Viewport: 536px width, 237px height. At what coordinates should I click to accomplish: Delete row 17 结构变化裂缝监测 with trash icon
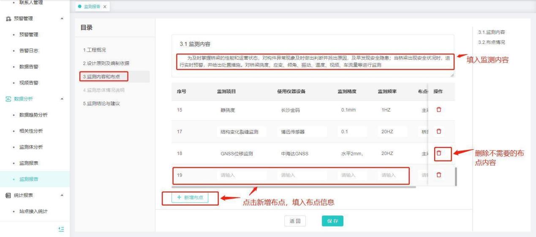coord(438,131)
